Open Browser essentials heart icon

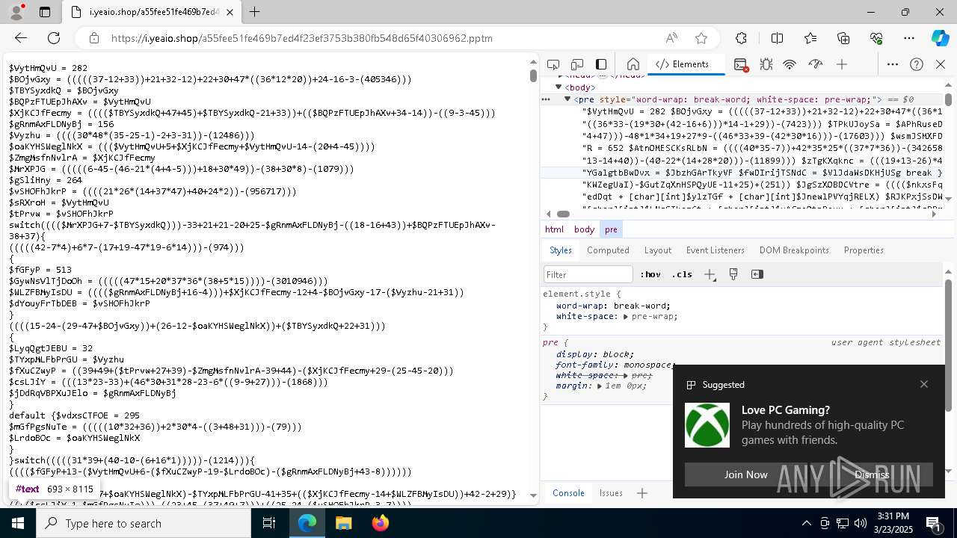[876, 38]
